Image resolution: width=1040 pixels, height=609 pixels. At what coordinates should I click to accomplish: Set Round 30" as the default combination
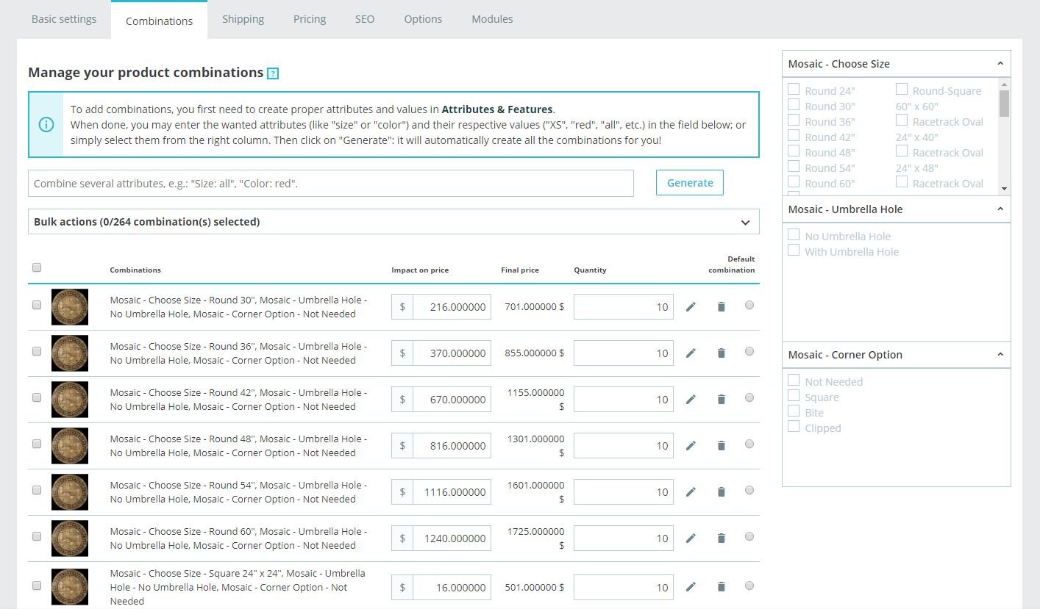coord(749,306)
